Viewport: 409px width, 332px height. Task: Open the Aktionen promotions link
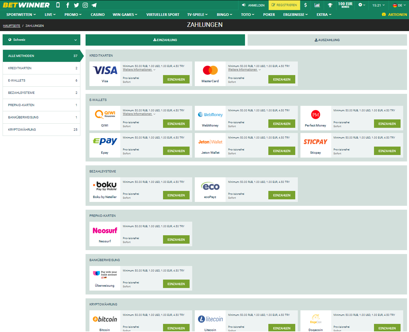[x=394, y=15]
